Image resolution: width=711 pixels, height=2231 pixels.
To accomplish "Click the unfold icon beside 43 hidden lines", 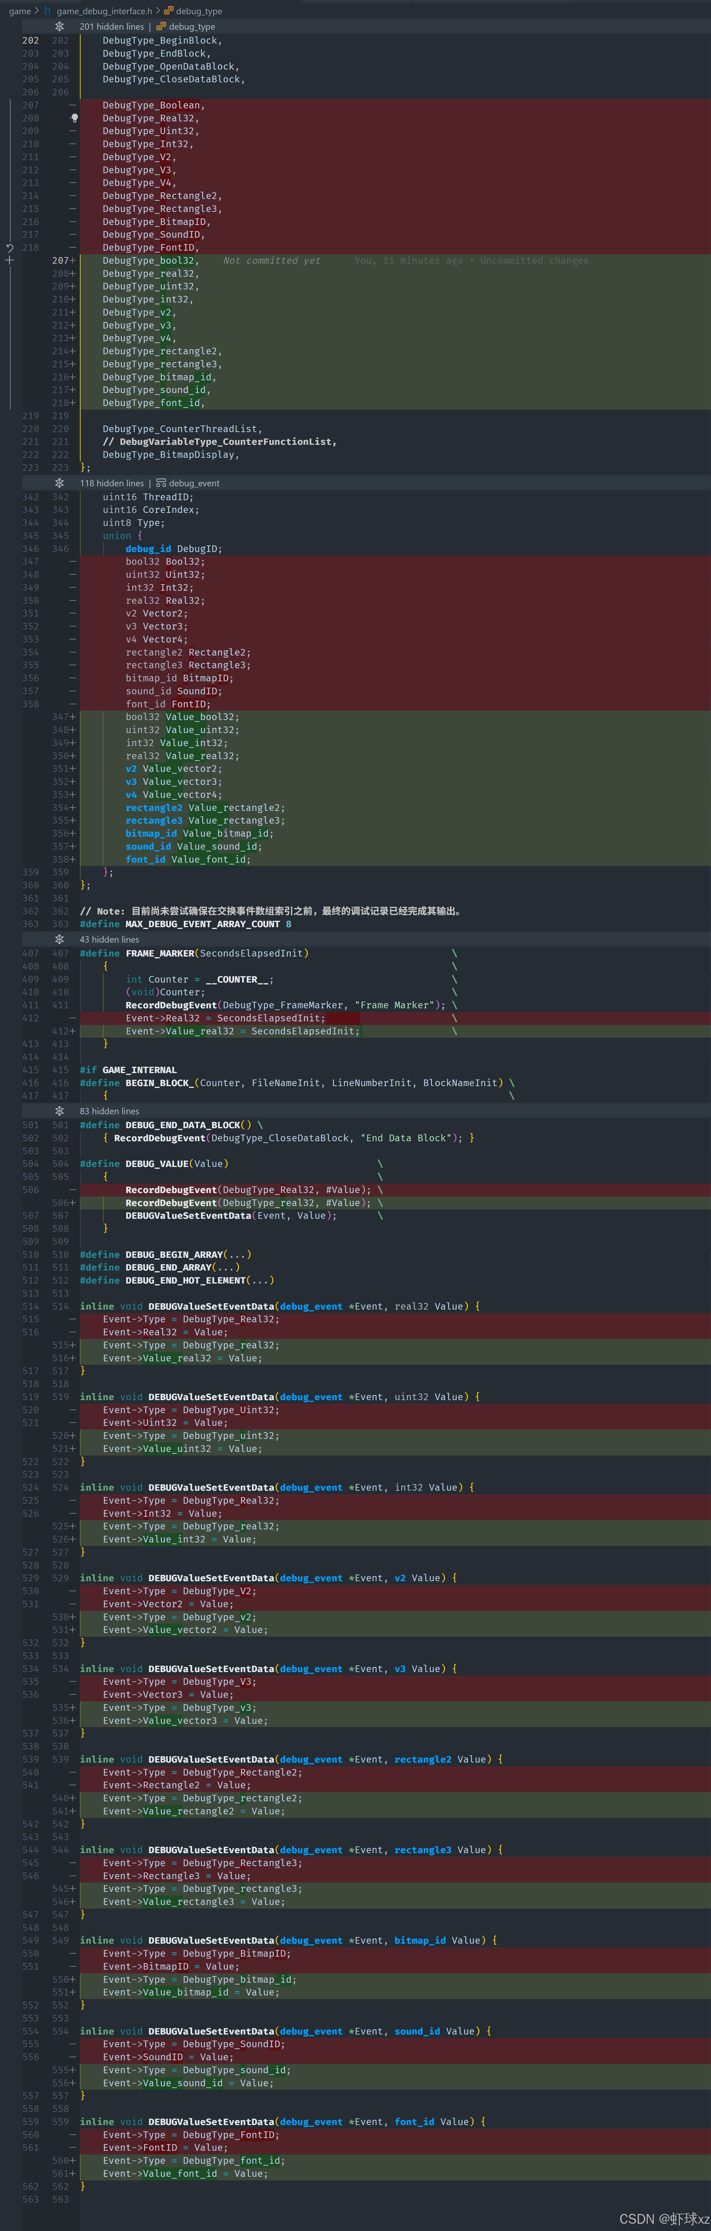I will (59, 939).
